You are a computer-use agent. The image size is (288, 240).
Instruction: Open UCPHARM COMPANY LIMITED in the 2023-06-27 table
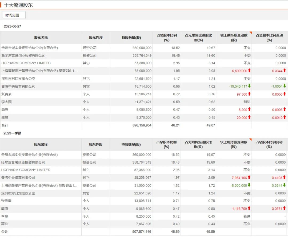pyautogui.click(x=26, y=63)
